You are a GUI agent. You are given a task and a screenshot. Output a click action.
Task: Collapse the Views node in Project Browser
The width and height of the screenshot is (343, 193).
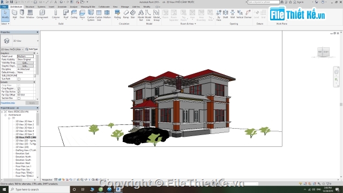[x=2, y=112]
